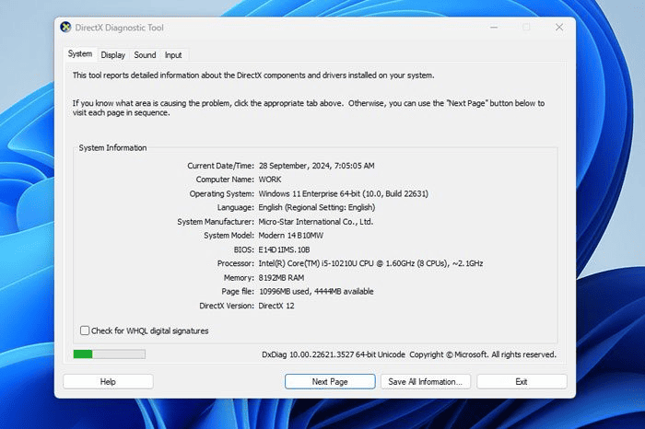The height and width of the screenshot is (429, 645).
Task: Select the date value 28 September, 2024
Action: pos(294,166)
